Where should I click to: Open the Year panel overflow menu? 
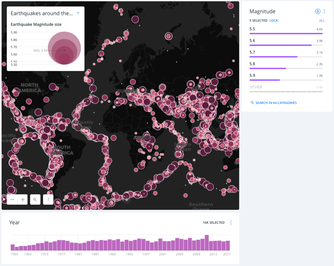click(x=231, y=222)
